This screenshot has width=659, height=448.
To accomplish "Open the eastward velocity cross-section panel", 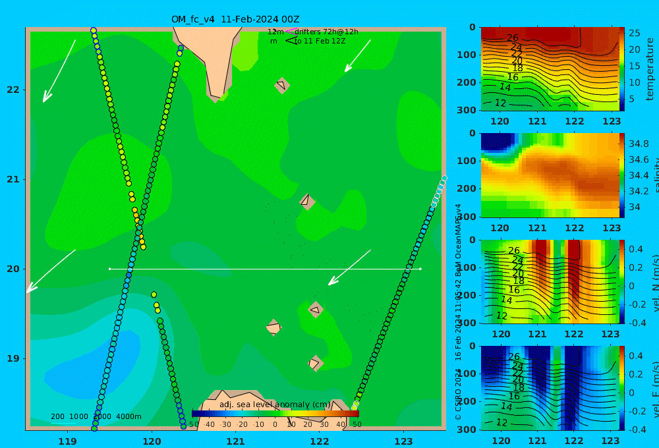I will (550, 388).
